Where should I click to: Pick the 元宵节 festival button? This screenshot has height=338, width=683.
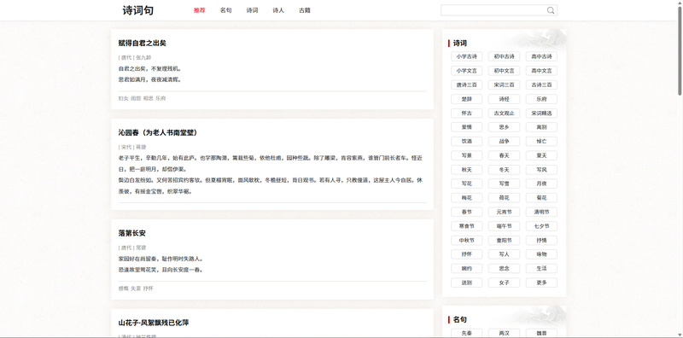tap(504, 213)
